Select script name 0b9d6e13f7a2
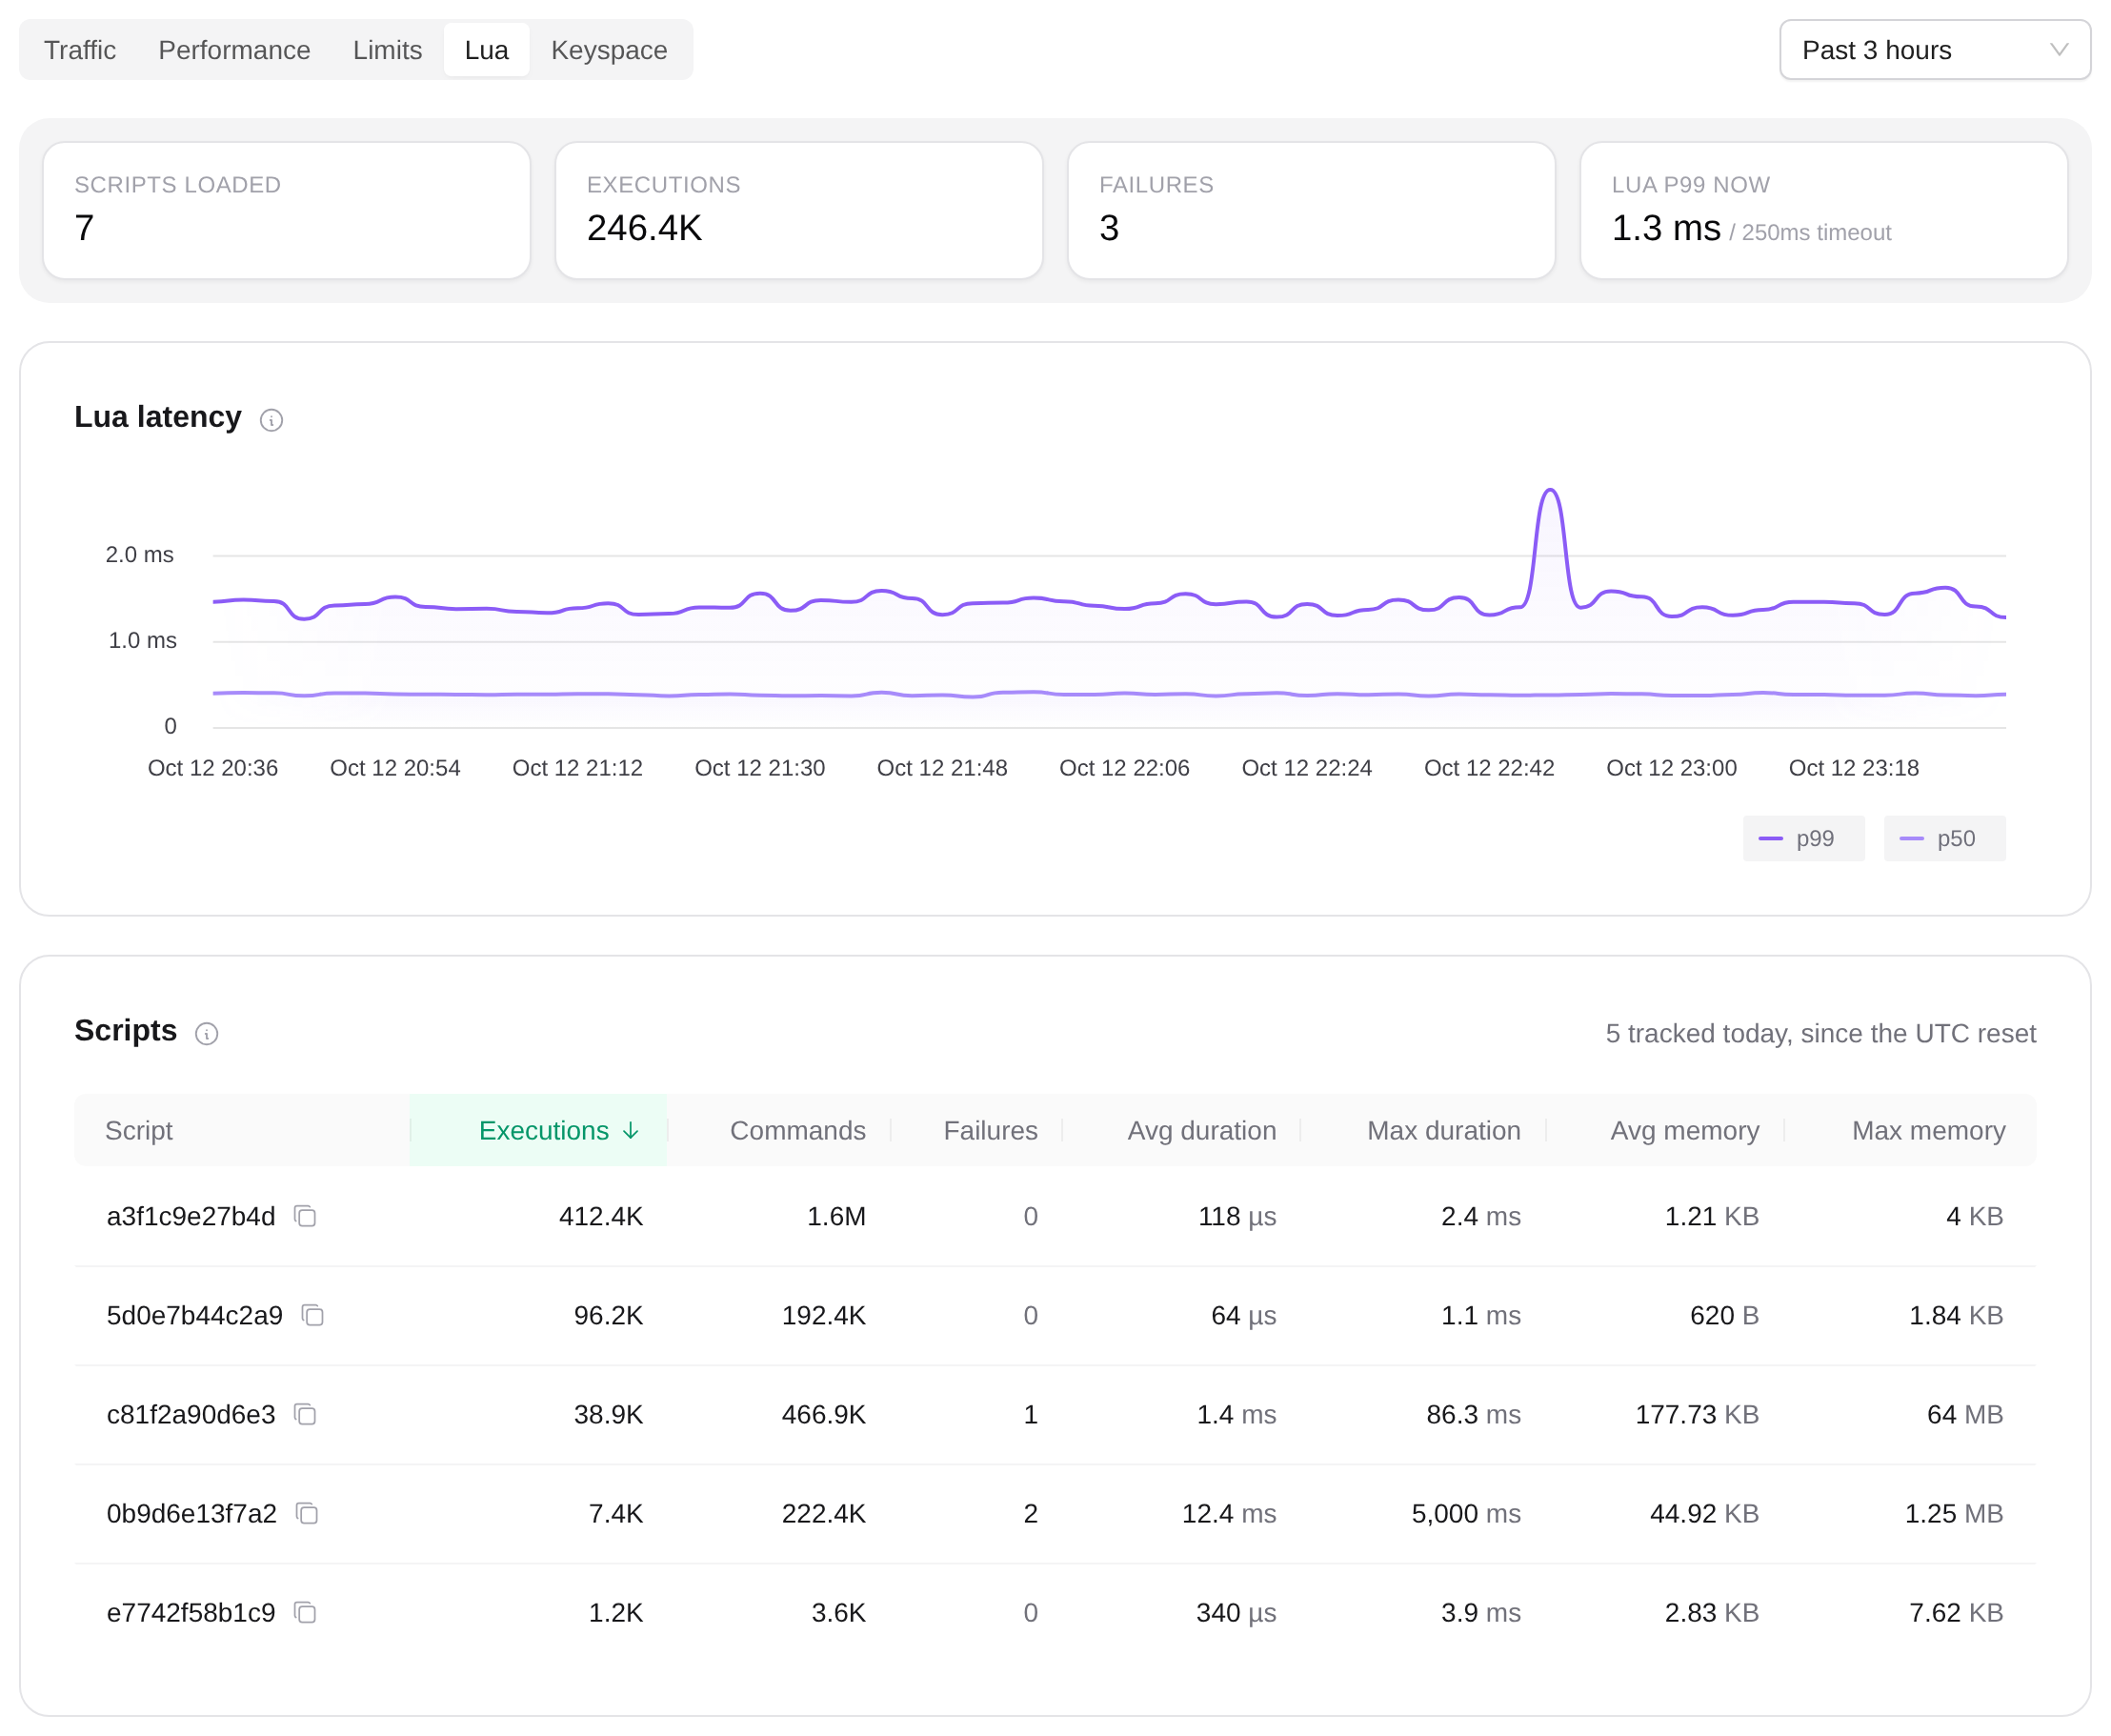The height and width of the screenshot is (1736, 2111). click(191, 1513)
